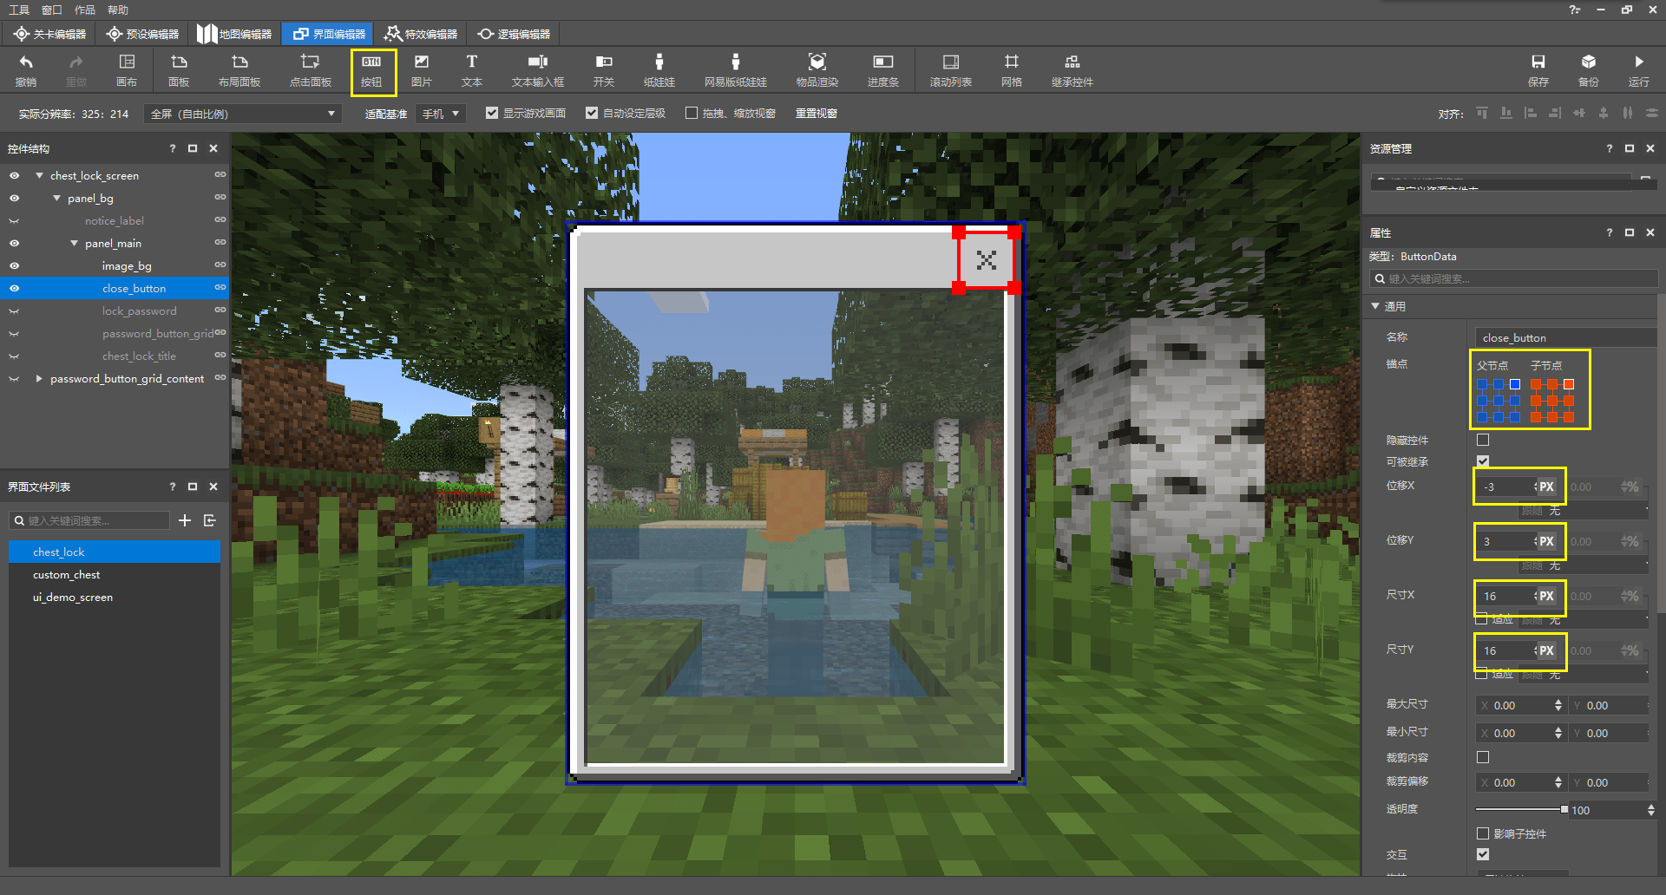Click the close X button in preview

(987, 260)
